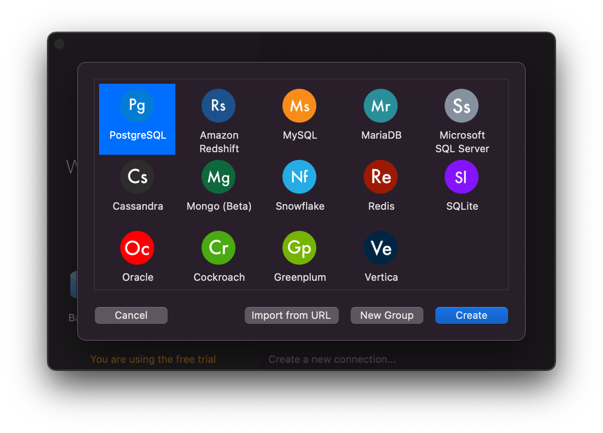
Task: Cancel the new connection dialog
Action: point(131,315)
